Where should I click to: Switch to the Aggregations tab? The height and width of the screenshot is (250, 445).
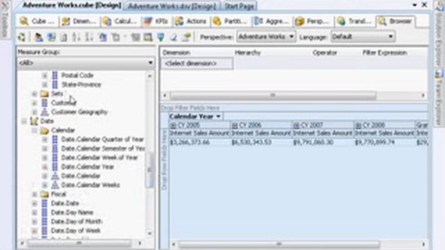pyautogui.click(x=272, y=22)
